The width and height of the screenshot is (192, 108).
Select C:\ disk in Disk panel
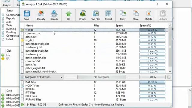(8, 55)
